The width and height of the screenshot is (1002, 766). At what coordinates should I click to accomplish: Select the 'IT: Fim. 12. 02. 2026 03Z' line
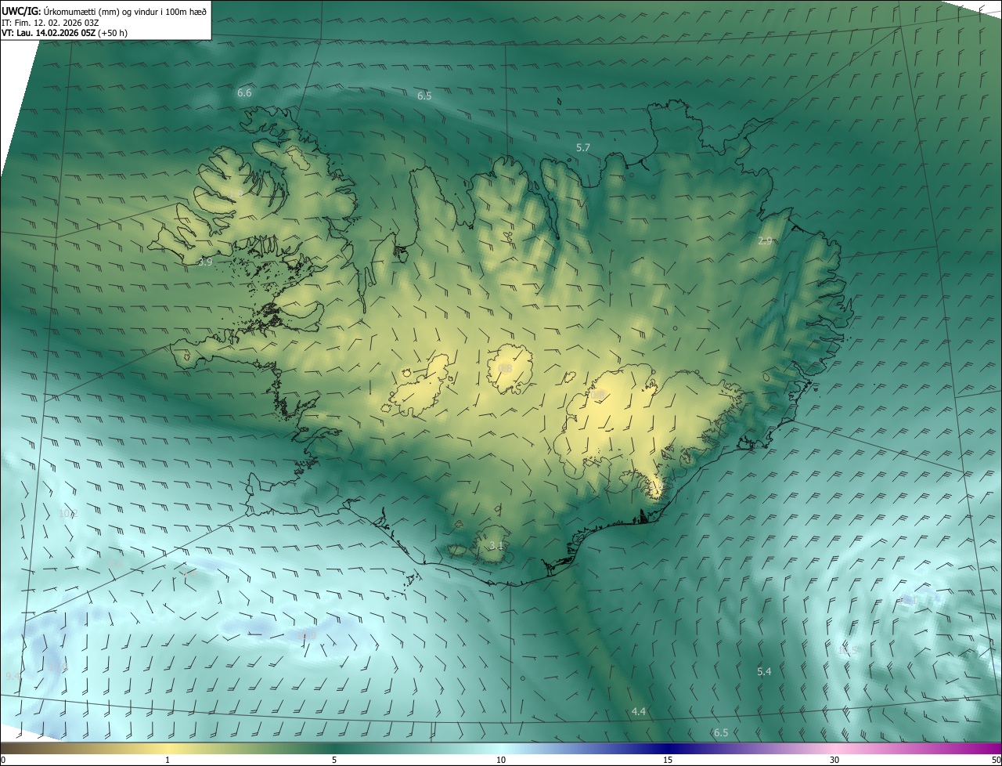click(x=49, y=22)
